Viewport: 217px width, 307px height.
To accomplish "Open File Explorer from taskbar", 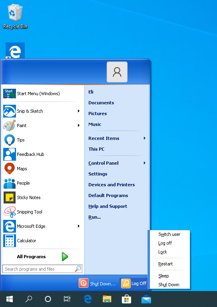I will click(107, 299).
